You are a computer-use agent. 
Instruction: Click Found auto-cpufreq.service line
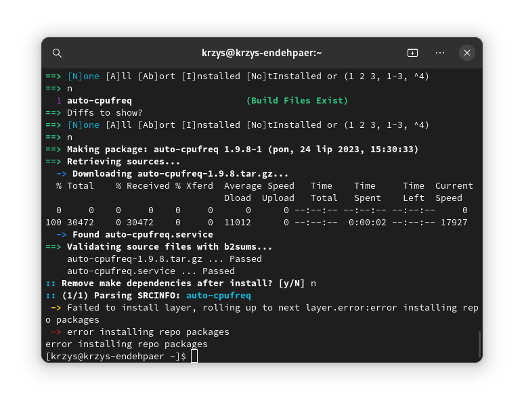(134, 234)
